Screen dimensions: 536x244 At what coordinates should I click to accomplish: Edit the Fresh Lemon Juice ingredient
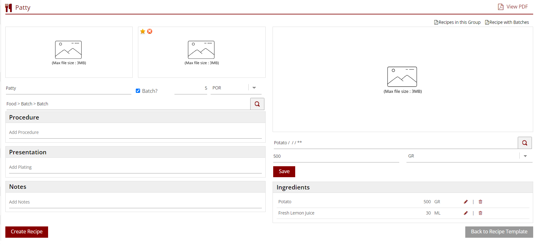click(466, 213)
